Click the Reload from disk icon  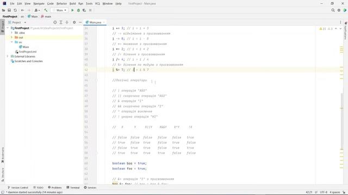click(x=15, y=10)
